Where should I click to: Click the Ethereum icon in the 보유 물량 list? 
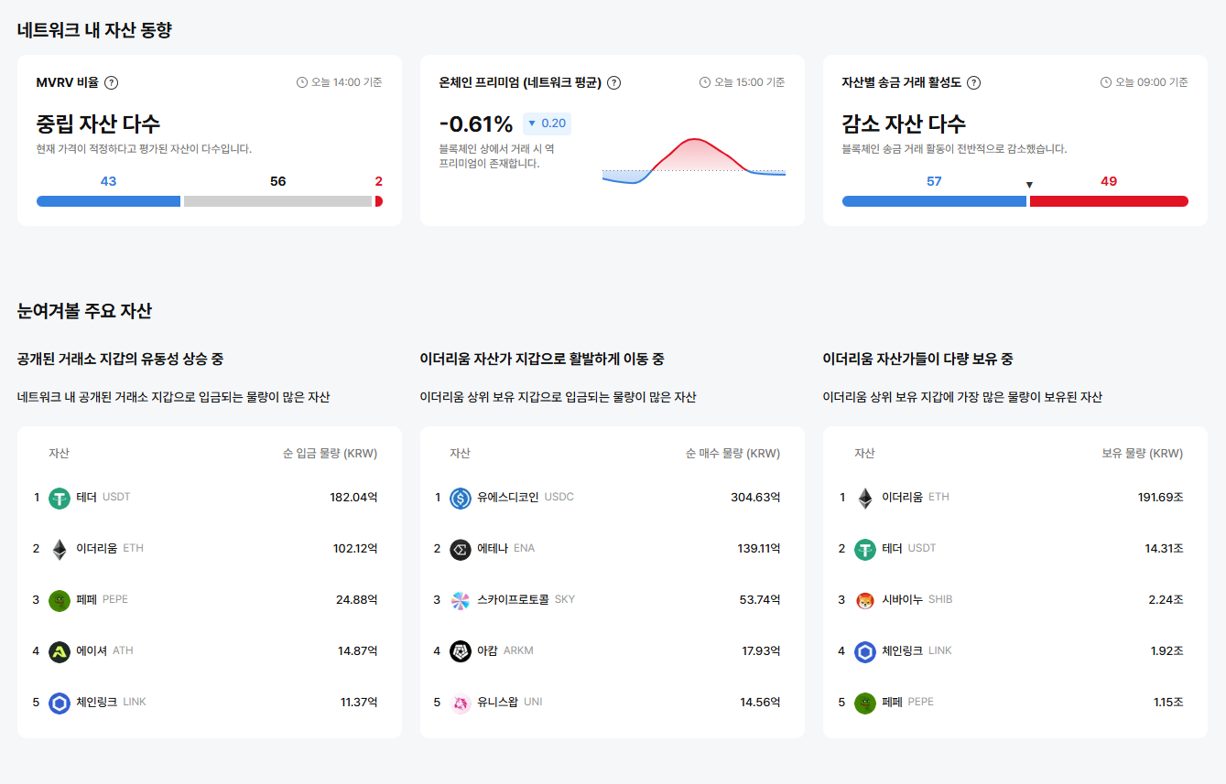click(x=865, y=499)
